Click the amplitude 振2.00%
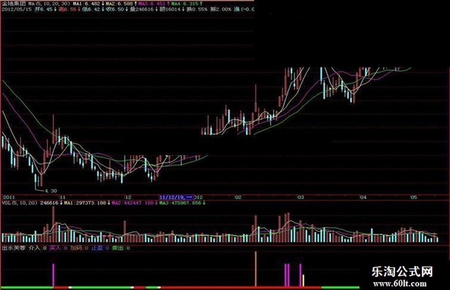Viewport: 450px width, 290px height. coord(220,9)
